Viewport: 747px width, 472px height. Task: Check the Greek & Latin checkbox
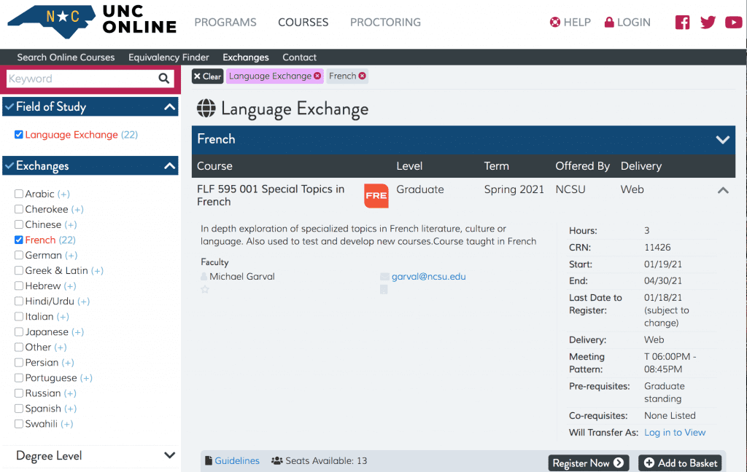click(x=18, y=270)
